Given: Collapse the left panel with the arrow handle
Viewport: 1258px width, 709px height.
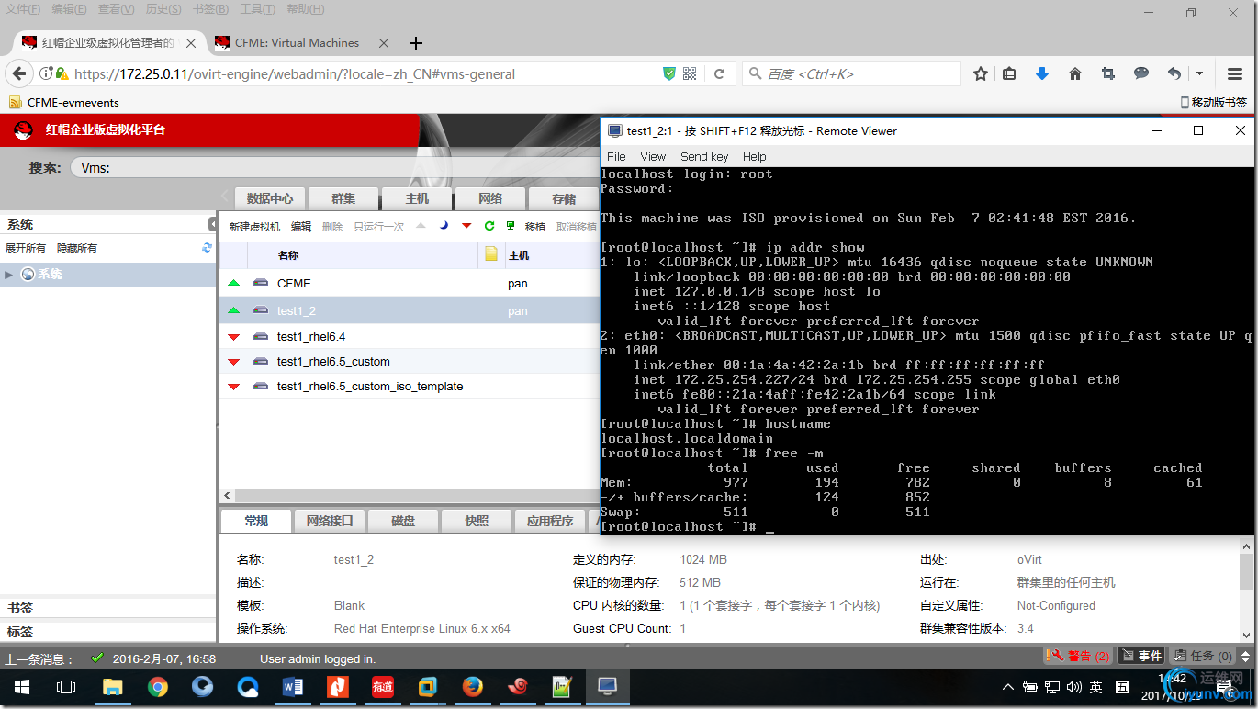Looking at the screenshot, I should click(x=213, y=224).
